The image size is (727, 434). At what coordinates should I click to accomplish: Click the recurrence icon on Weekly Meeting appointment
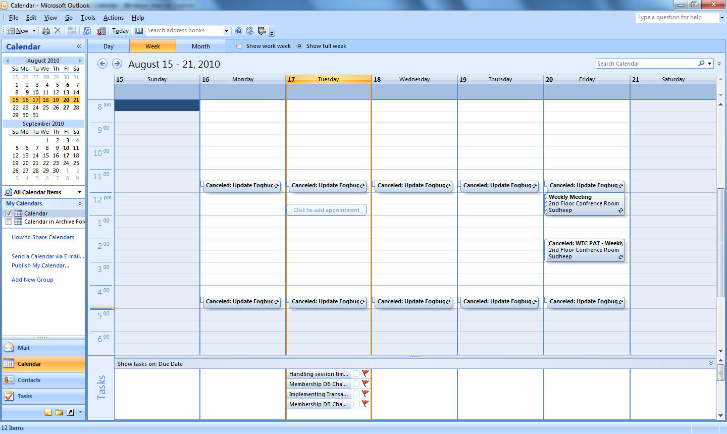pos(620,210)
